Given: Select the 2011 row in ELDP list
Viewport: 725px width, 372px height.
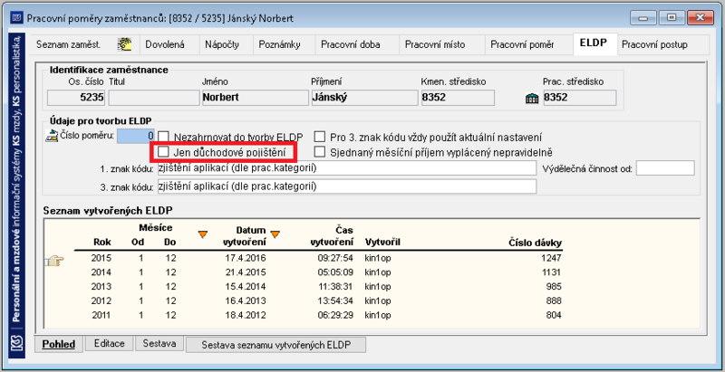Looking at the screenshot, I should pos(319,315).
